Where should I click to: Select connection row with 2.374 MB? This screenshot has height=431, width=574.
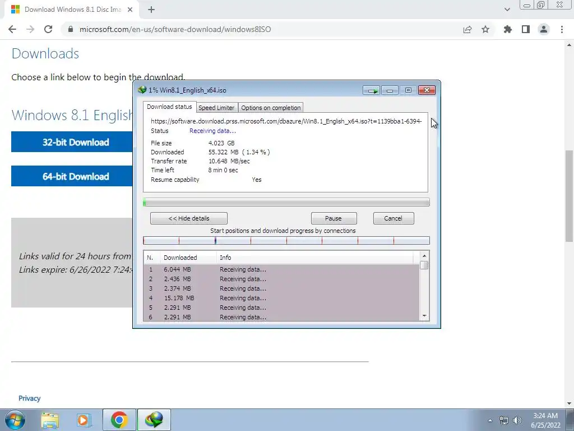click(x=281, y=288)
